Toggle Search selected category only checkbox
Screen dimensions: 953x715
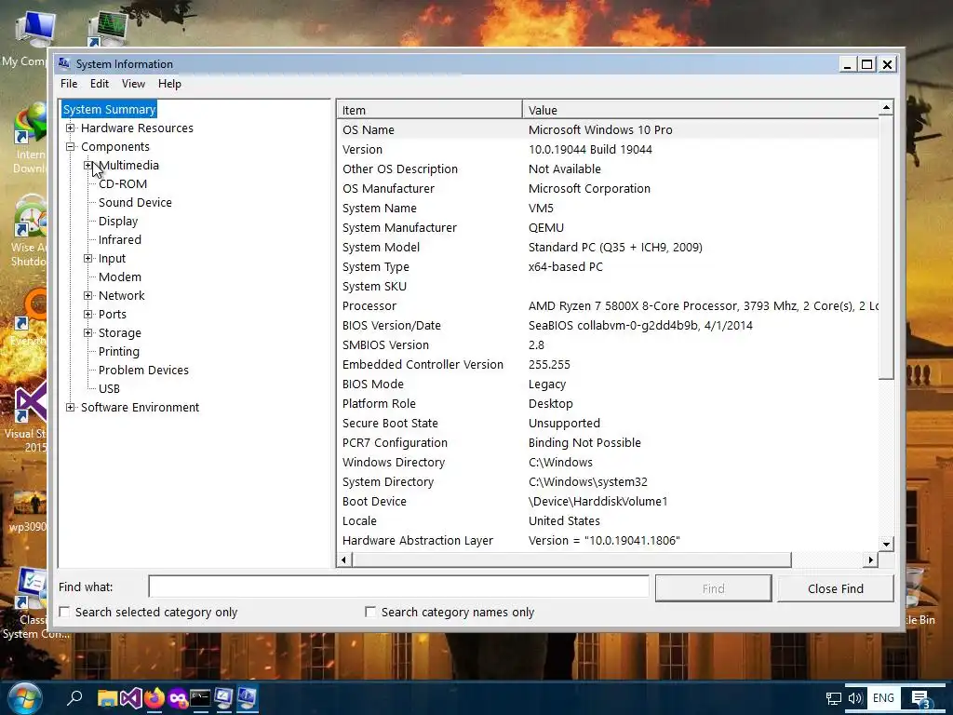(x=64, y=612)
